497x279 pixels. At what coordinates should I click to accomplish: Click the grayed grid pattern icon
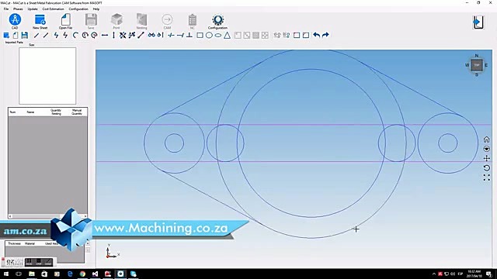pos(255,35)
